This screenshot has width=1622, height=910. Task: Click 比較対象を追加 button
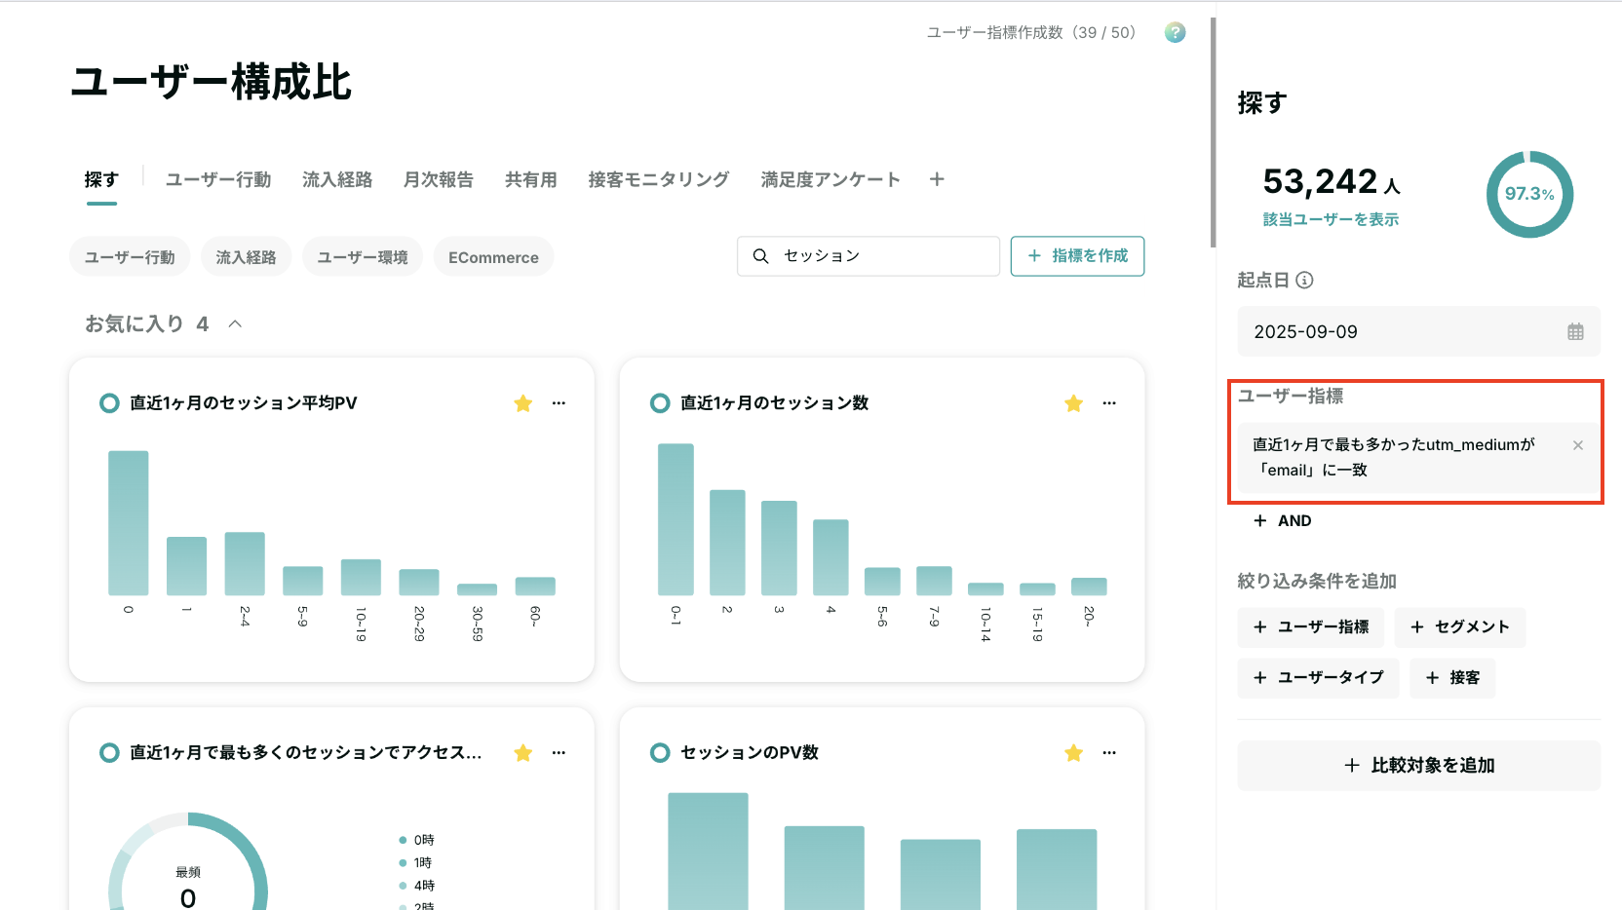[1419, 766]
